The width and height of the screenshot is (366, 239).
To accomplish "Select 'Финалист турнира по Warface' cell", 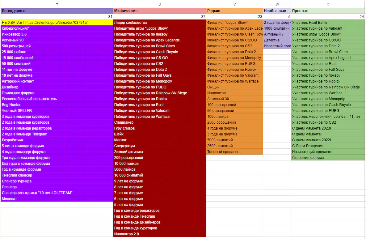I will click(235, 81).
